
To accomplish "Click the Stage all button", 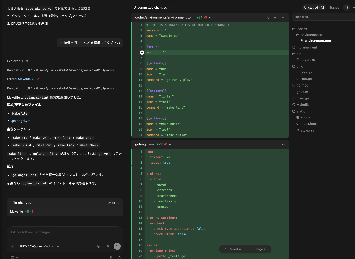I will 258,249.
